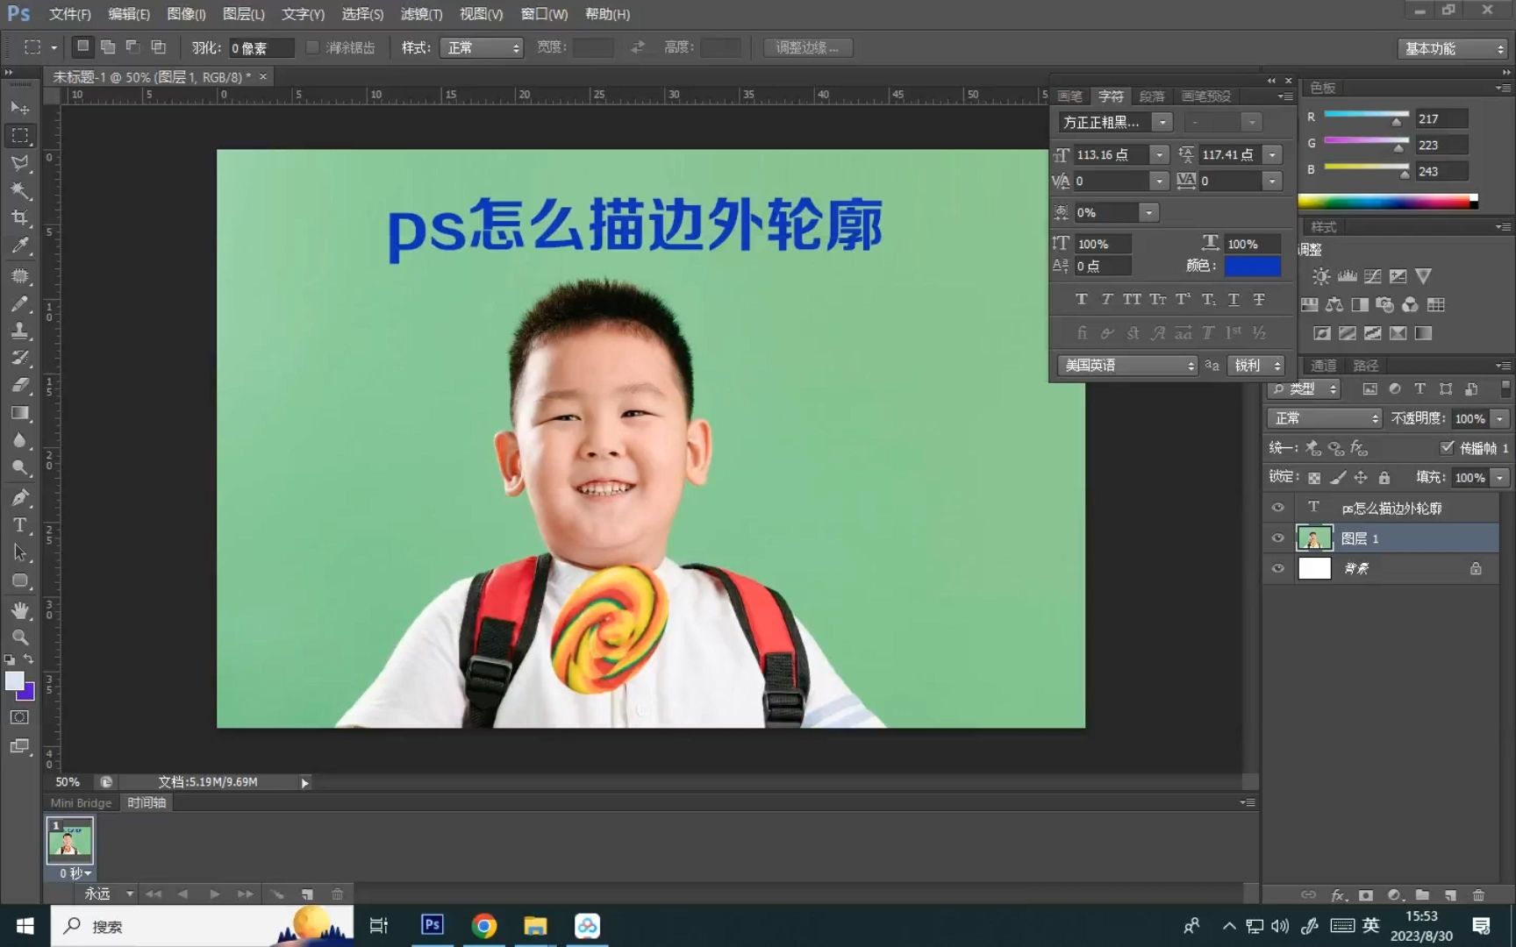Open the blend mode dropdown showing 正常
The width and height of the screenshot is (1516, 947).
1324,418
